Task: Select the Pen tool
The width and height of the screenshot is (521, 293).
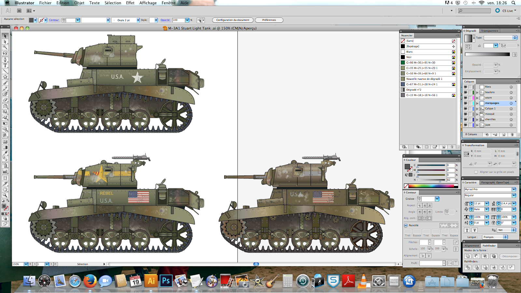Action: click(5, 60)
